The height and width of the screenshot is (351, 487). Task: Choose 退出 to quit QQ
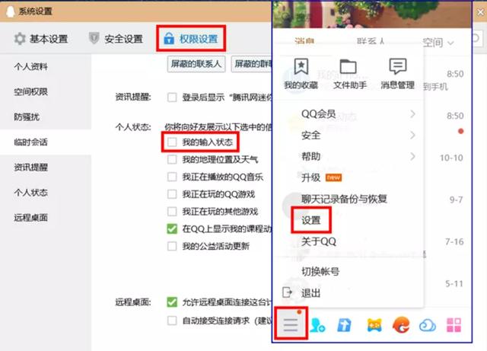310,292
